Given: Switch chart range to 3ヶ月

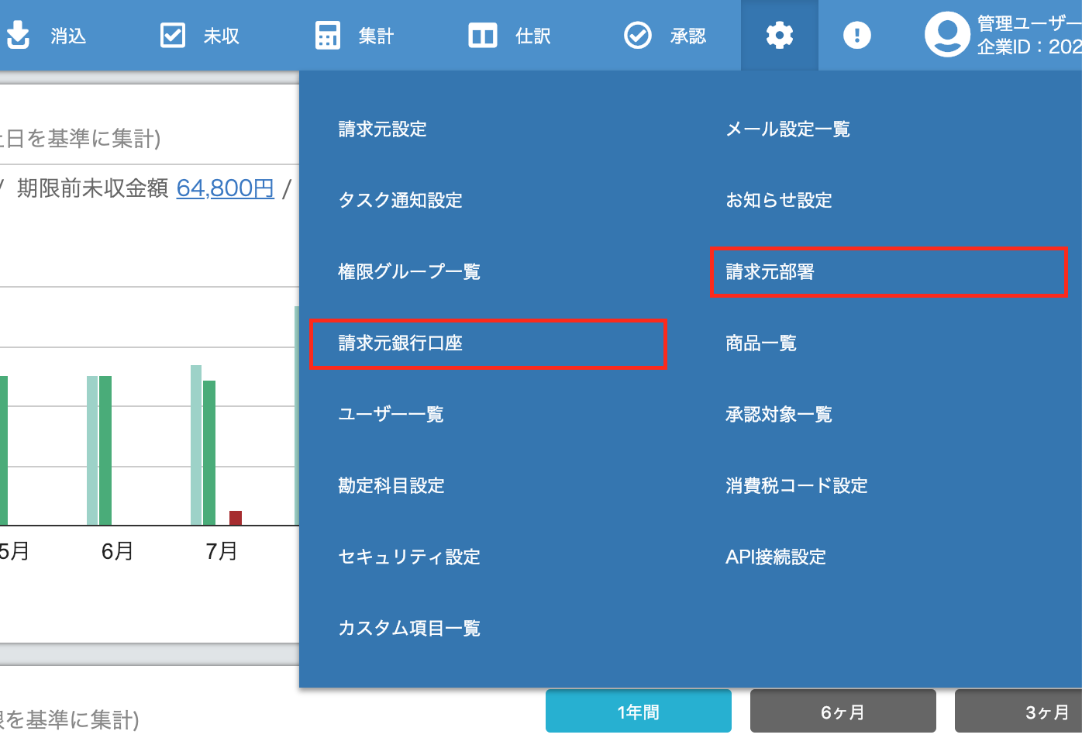Looking at the screenshot, I should tap(1046, 712).
